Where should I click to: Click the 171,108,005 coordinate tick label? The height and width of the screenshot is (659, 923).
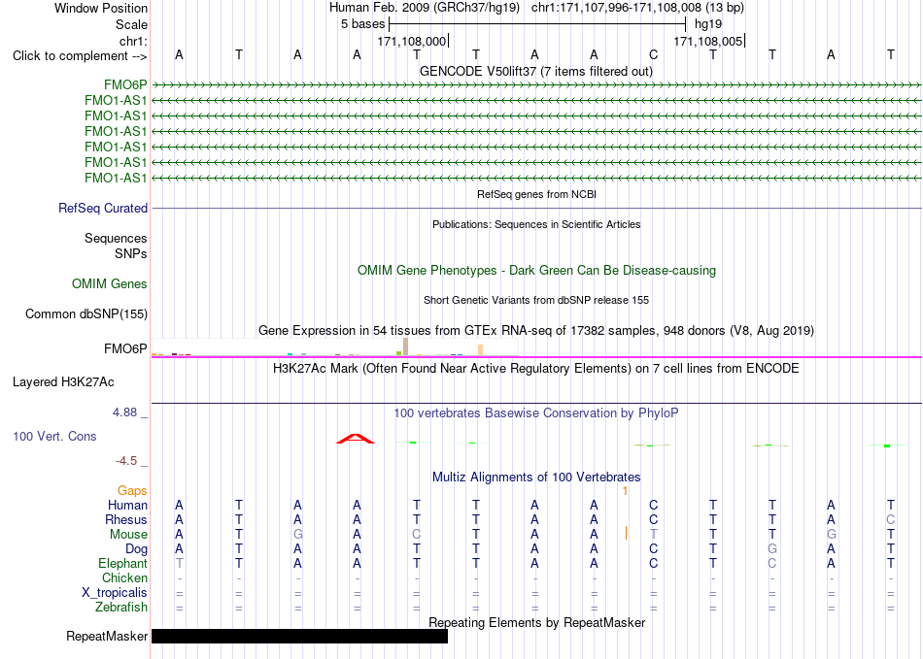708,41
